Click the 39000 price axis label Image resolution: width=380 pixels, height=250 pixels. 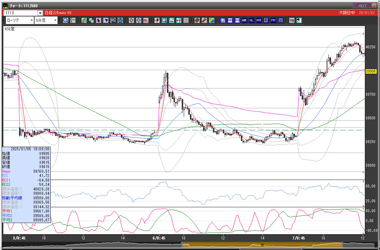[x=370, y=165]
